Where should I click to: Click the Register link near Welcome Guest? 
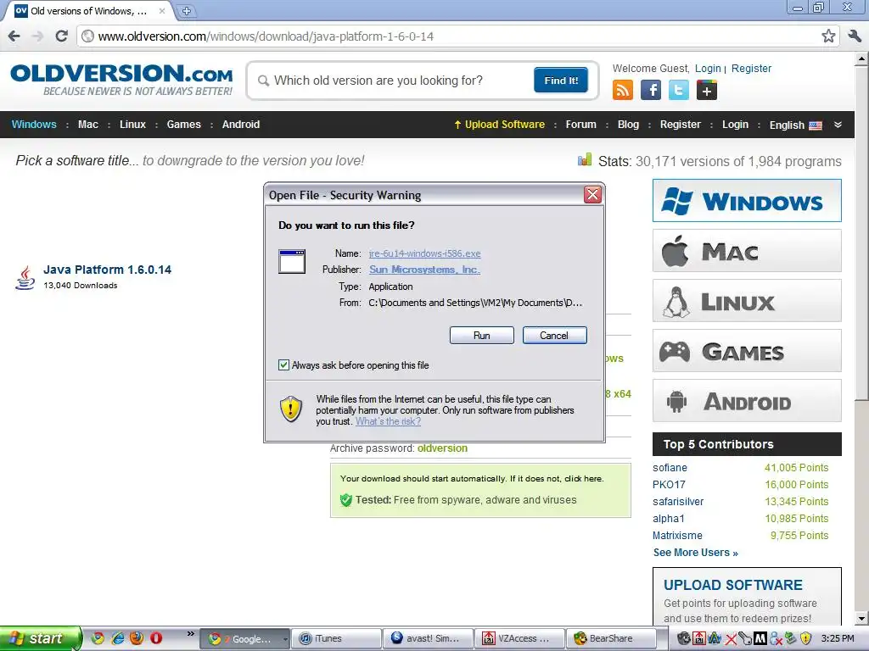pyautogui.click(x=751, y=68)
